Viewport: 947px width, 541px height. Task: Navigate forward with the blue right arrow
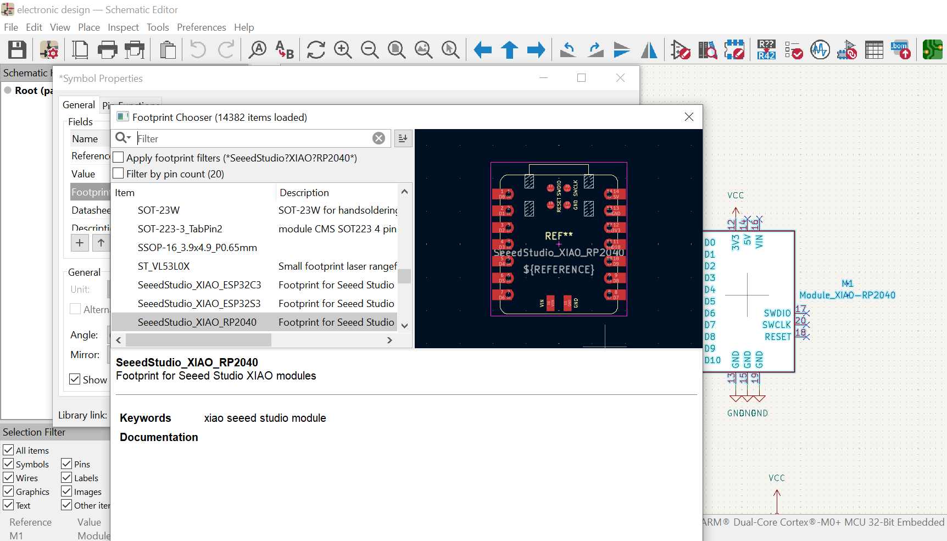click(536, 50)
